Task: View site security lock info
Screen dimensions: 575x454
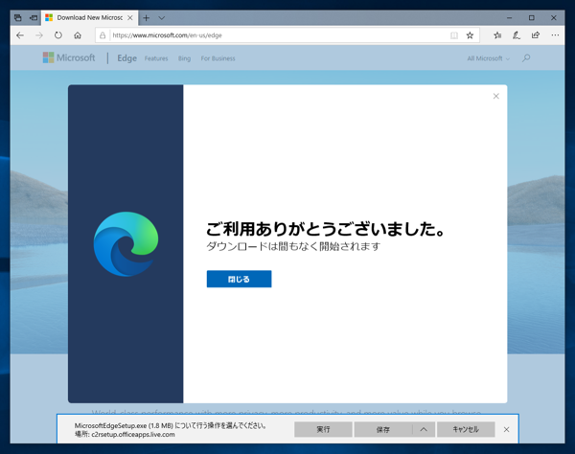Action: tap(103, 35)
